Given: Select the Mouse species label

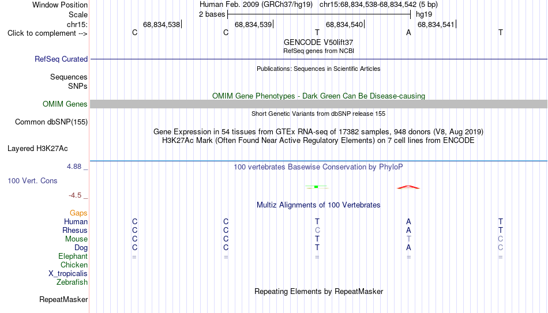Looking at the screenshot, I should 76,239.
